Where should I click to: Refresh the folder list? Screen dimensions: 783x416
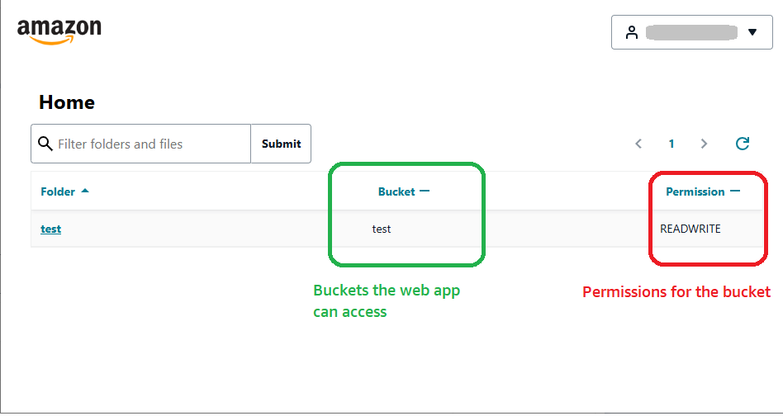(743, 144)
